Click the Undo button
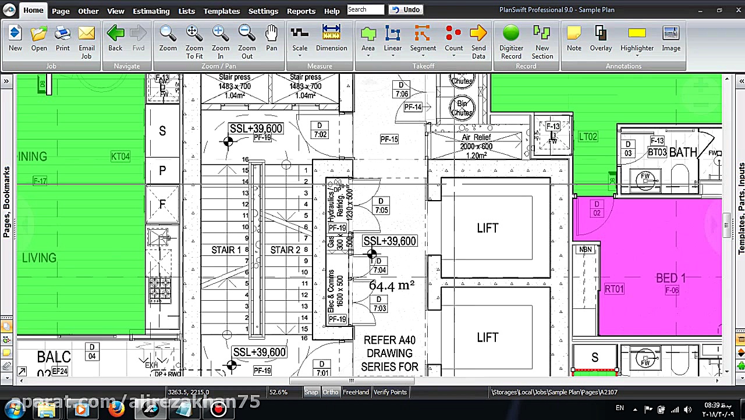Screen dimensions: 745x420 [406, 9]
